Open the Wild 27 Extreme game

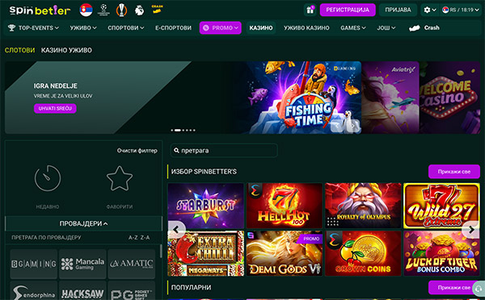coord(441,206)
